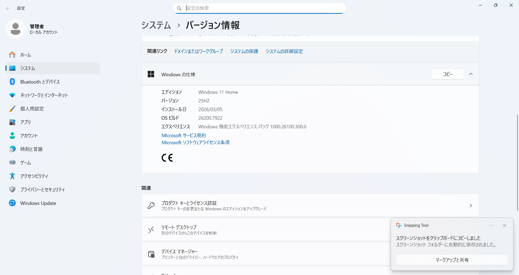Click the back arrow in title bar
Viewport: 519px width, 275px height.
coord(8,8)
